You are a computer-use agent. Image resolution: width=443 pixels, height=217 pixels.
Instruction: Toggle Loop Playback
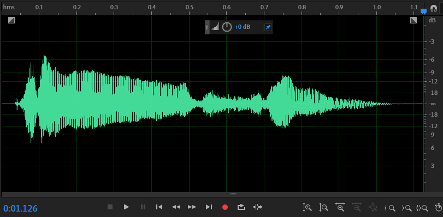click(x=241, y=207)
